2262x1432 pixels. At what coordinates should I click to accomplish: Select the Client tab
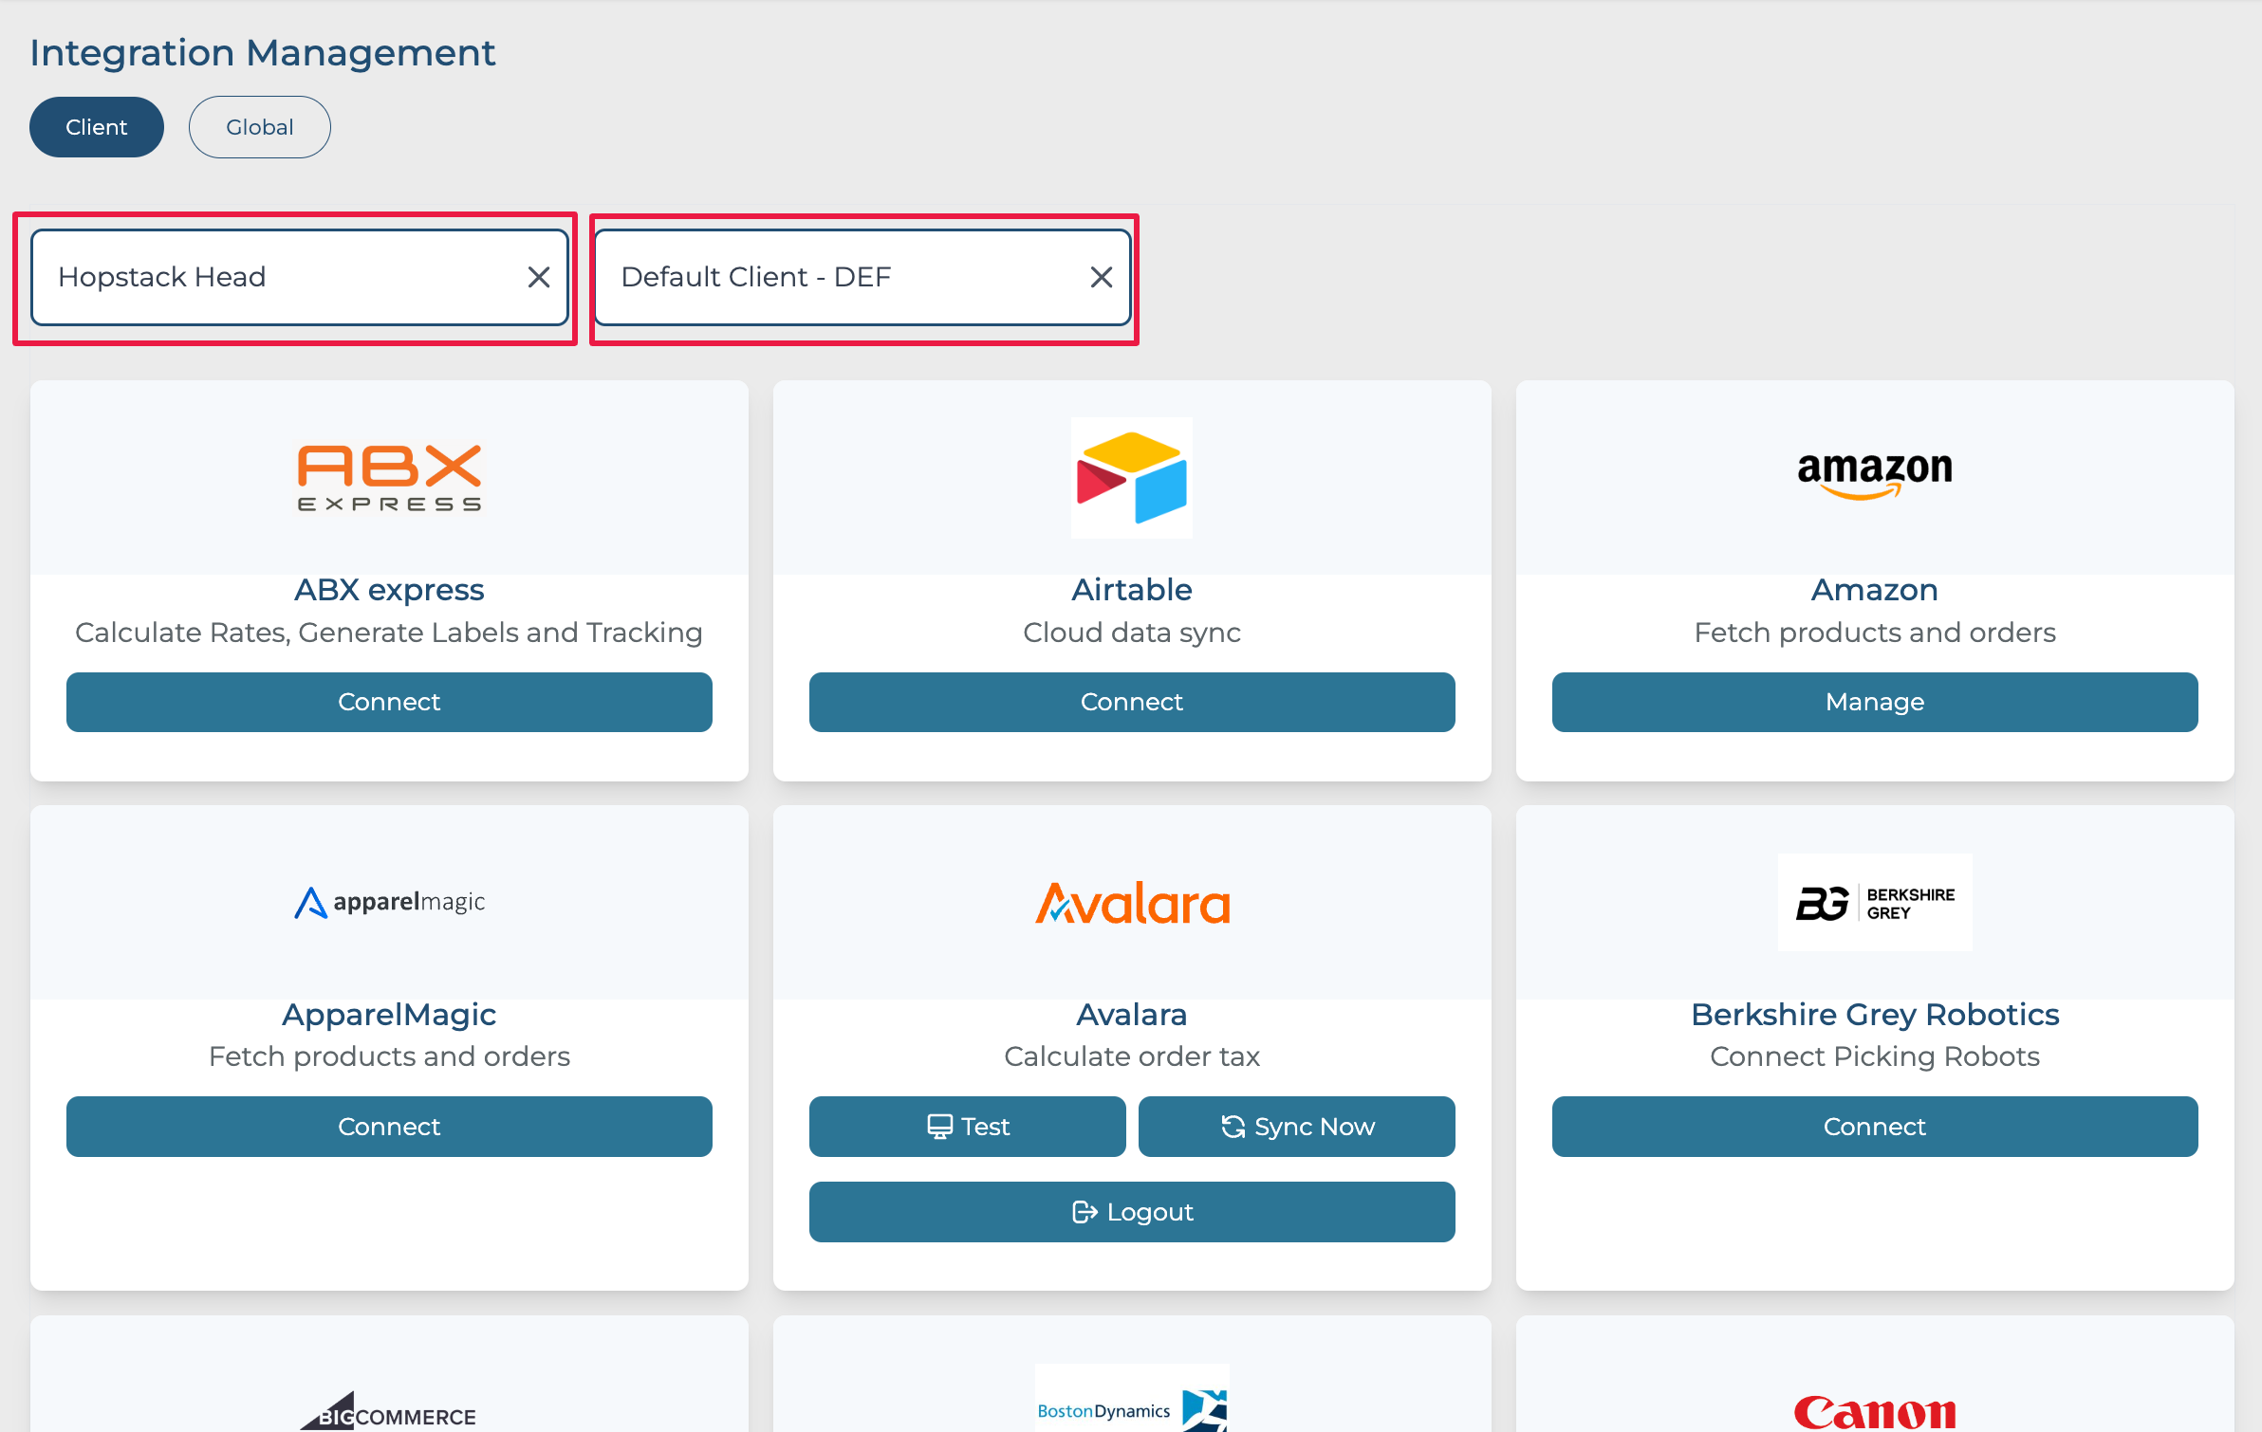(96, 127)
